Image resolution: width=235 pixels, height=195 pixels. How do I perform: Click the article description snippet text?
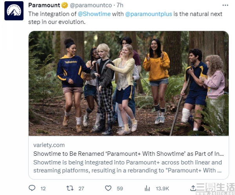[128, 166]
